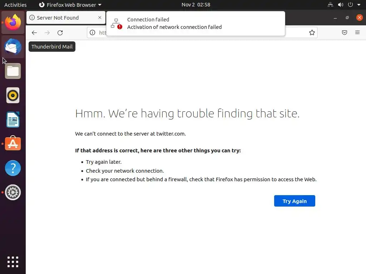Show Applications grid at dock bottom
Screen dimensions: 366x274
pos(13,262)
